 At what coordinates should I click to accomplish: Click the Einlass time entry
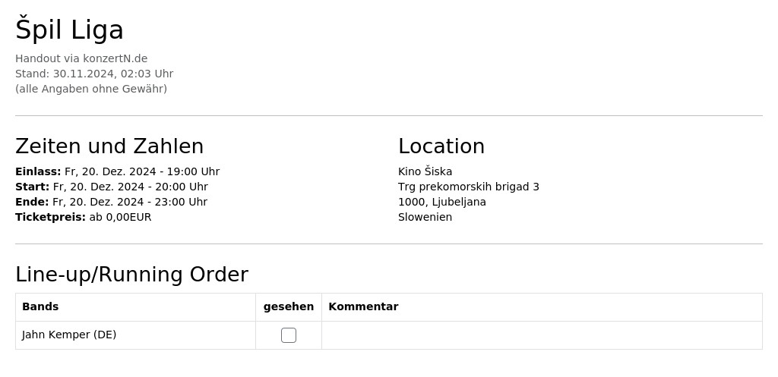click(118, 171)
